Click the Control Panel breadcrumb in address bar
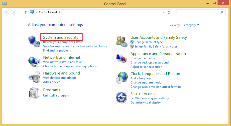Image resolution: width=231 pixels, height=126 pixels. pos(48,12)
